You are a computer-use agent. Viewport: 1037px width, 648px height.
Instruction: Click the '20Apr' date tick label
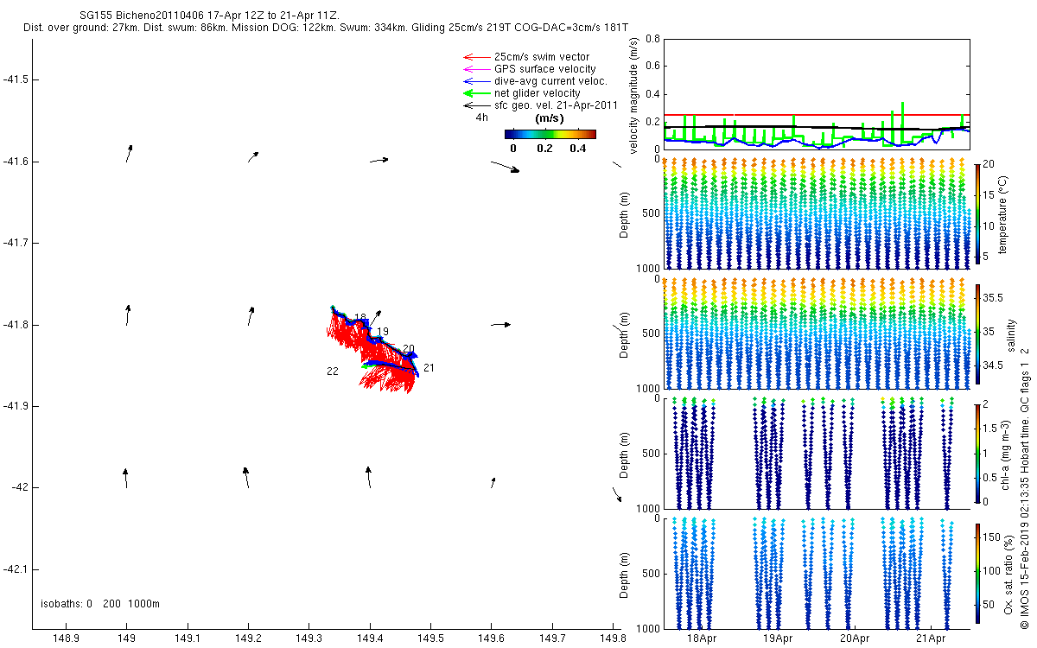tap(854, 638)
